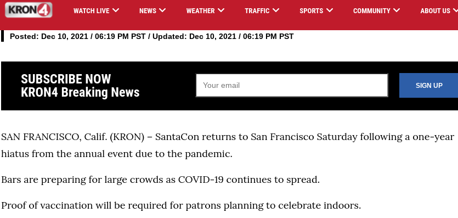Expand the Watch Live chevron arrow
Screen dimensions: 458x218
tap(116, 10)
